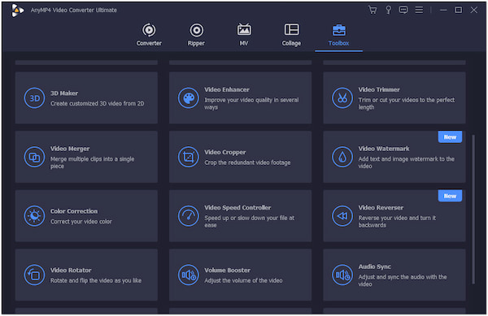
Task: Click "Adjust the volume of the video" text
Action: (x=243, y=280)
